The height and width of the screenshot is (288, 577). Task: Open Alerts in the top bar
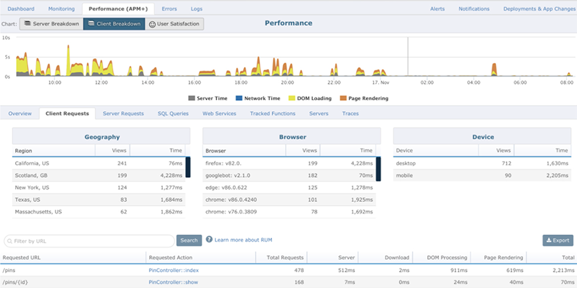(x=437, y=9)
